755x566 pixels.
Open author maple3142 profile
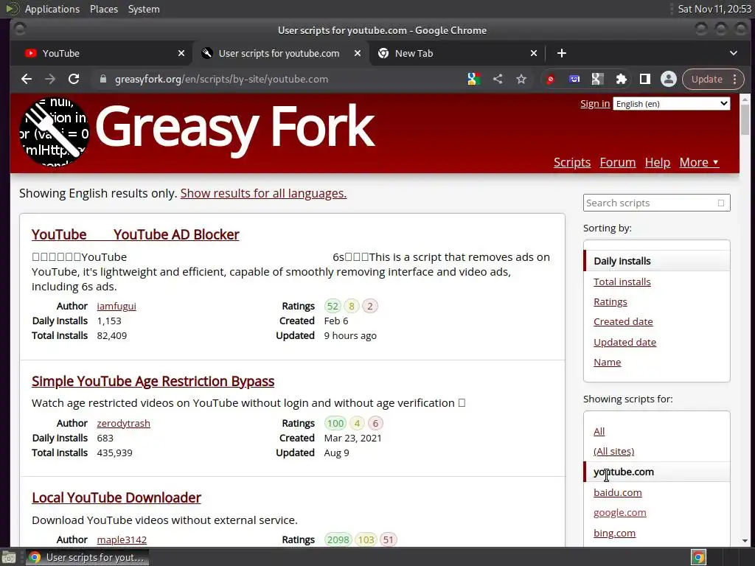click(122, 539)
